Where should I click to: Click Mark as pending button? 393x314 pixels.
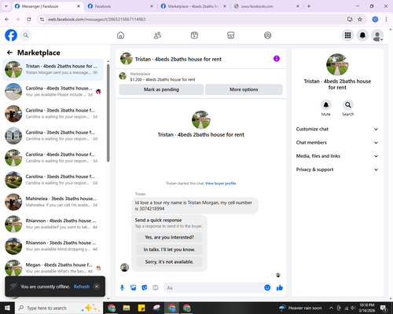click(x=161, y=89)
